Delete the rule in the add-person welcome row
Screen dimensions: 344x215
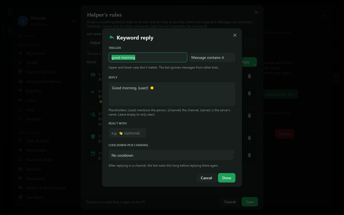249,116
